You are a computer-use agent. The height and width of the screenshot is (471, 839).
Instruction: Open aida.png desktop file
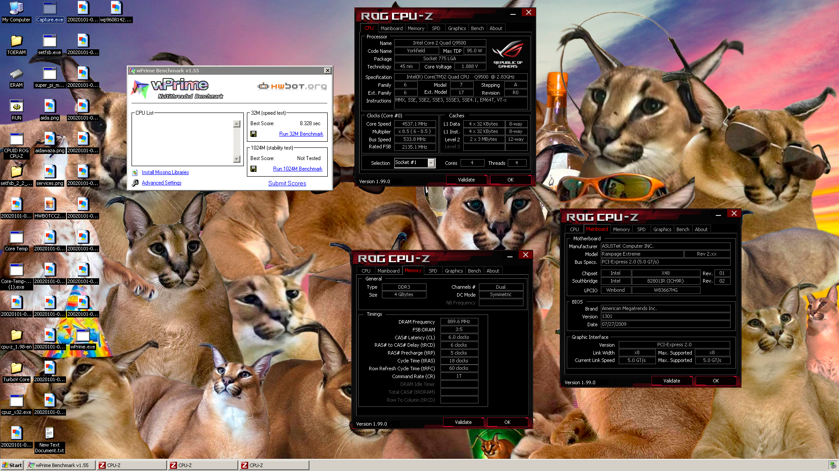click(49, 110)
